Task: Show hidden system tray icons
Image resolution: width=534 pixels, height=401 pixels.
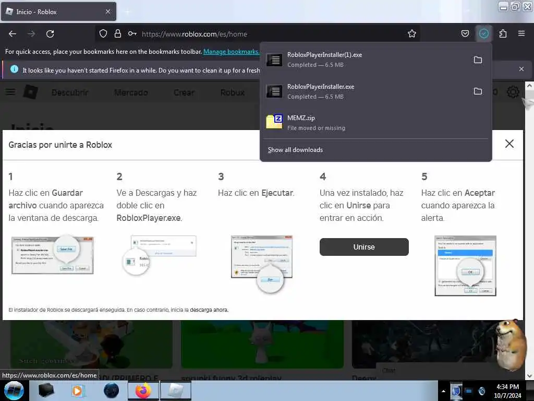Action: click(443, 391)
